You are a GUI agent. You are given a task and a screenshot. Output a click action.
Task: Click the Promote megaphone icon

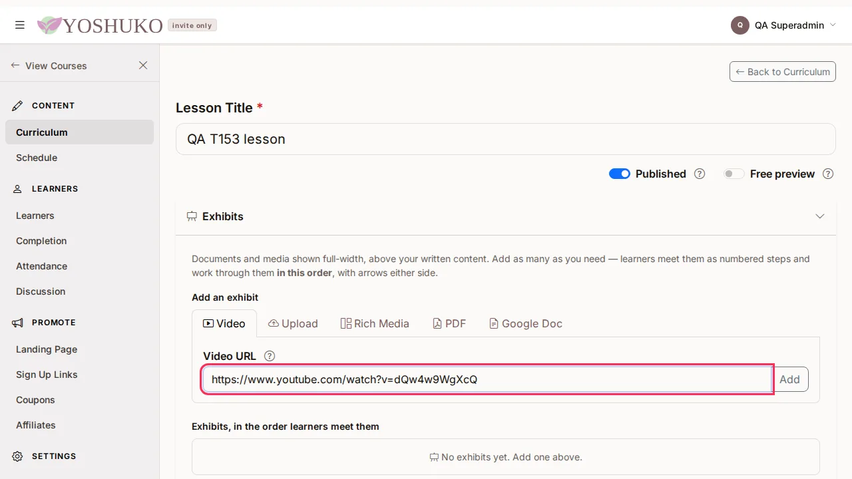point(18,323)
